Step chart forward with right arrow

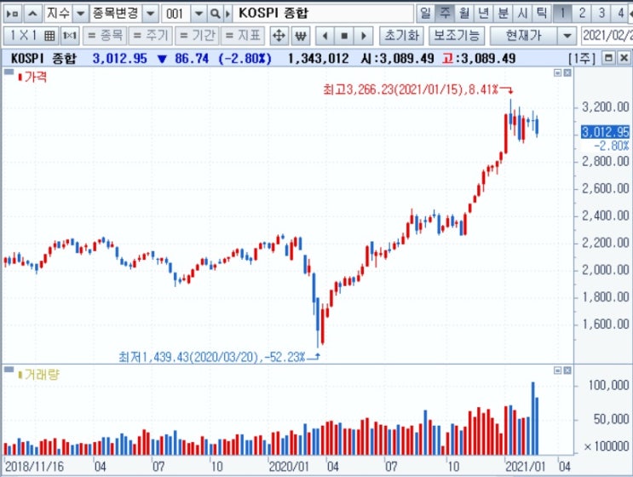(x=363, y=36)
